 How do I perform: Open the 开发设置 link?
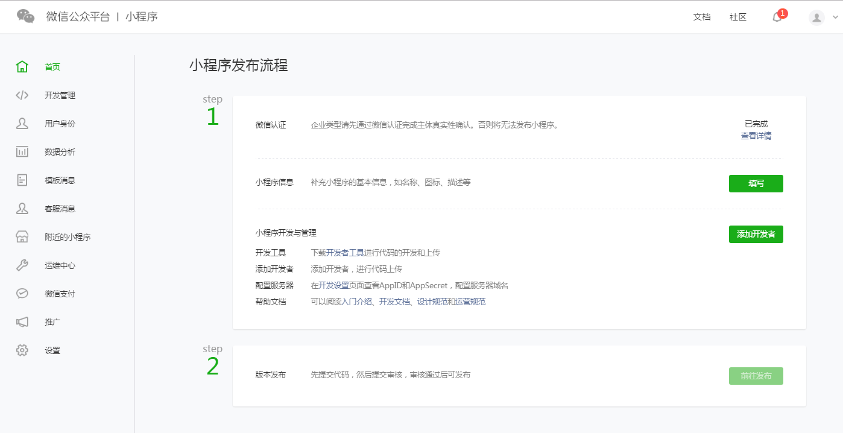333,285
